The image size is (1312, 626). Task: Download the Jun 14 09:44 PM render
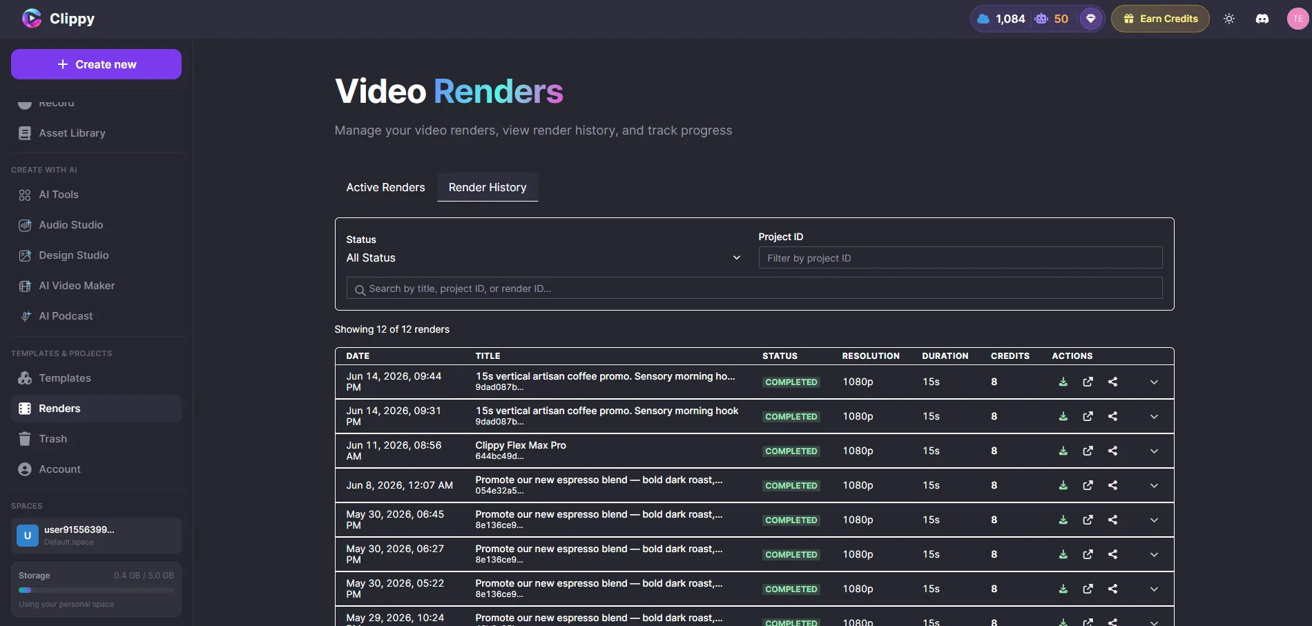point(1063,382)
